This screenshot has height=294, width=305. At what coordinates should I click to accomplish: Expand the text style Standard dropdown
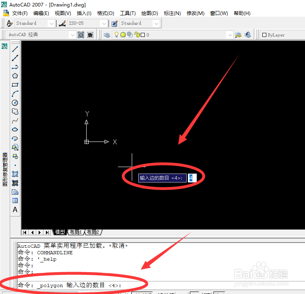(x=52, y=24)
